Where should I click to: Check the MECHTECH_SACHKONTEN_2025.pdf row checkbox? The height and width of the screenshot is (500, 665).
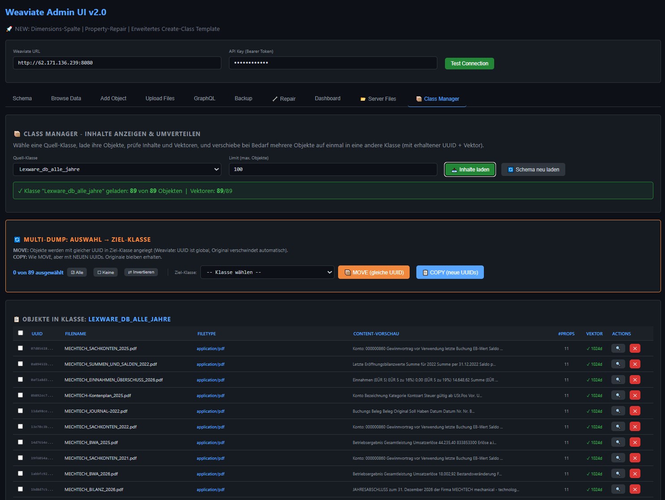pos(20,348)
